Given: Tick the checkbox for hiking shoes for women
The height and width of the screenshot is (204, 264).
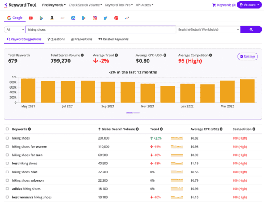Looking at the screenshot, I should pyautogui.click(x=7, y=146).
